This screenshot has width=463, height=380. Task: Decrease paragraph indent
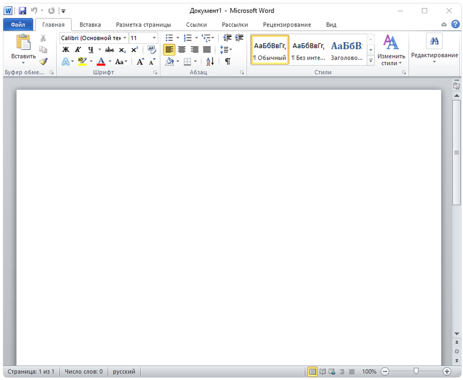(227, 38)
